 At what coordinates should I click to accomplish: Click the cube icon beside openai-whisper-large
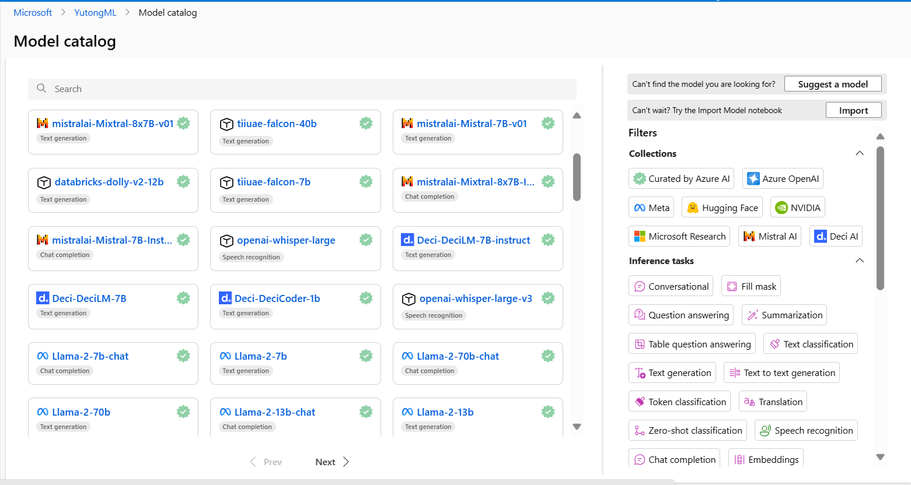[x=226, y=241]
